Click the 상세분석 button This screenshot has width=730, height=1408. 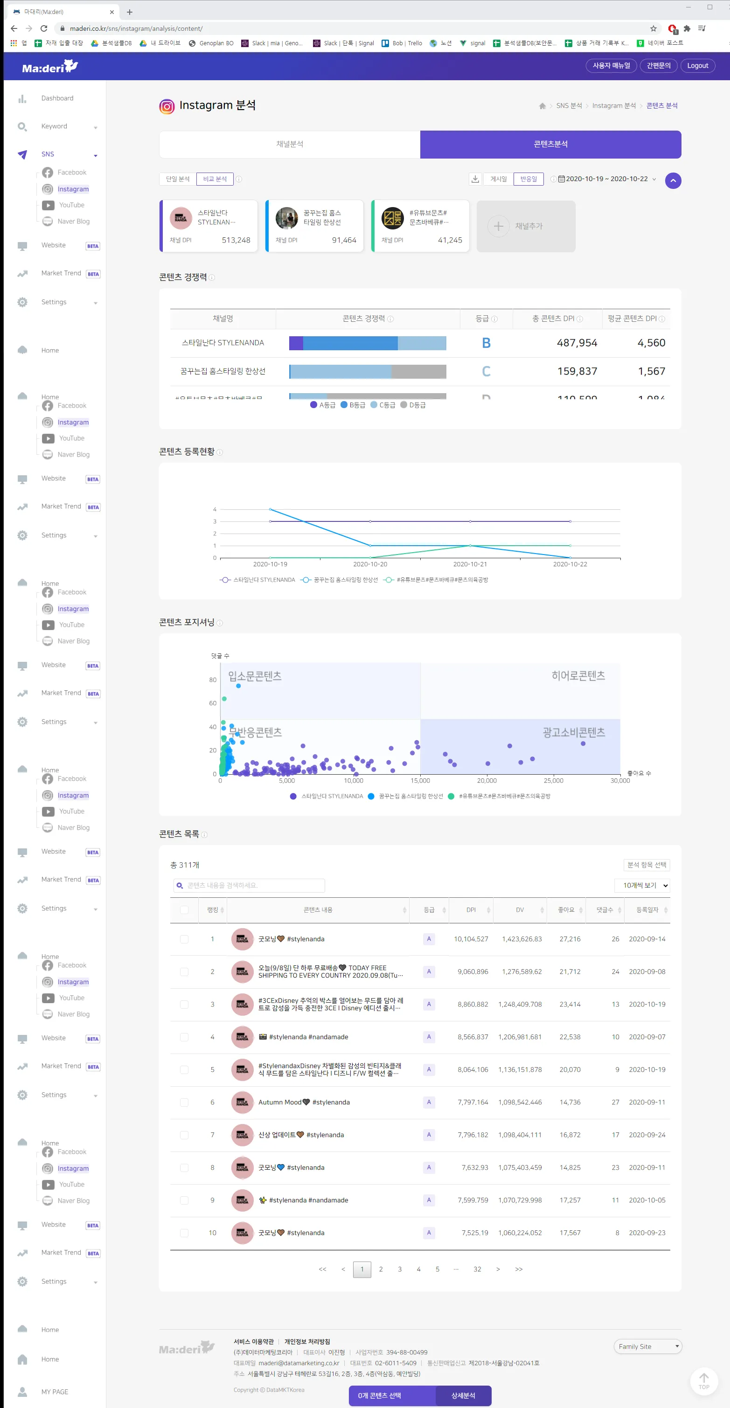(x=463, y=1396)
